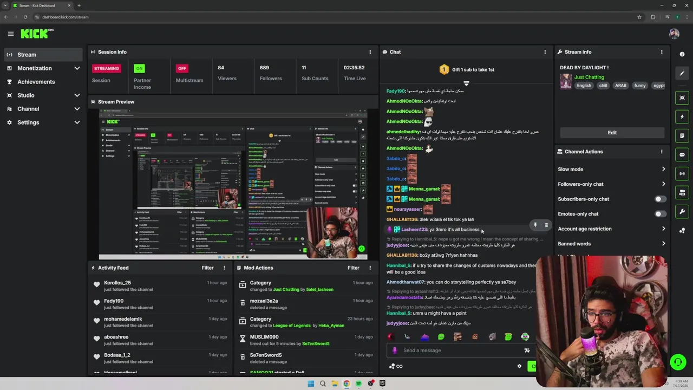
Task: Collapse the chat gift leaderboard arrow
Action: point(466,83)
